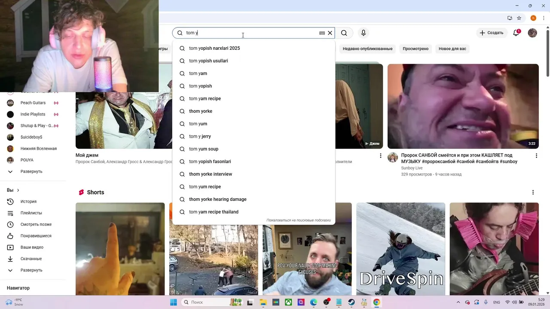Open File Explorer from the taskbar
Image resolution: width=550 pixels, height=309 pixels.
pyautogui.click(x=263, y=302)
